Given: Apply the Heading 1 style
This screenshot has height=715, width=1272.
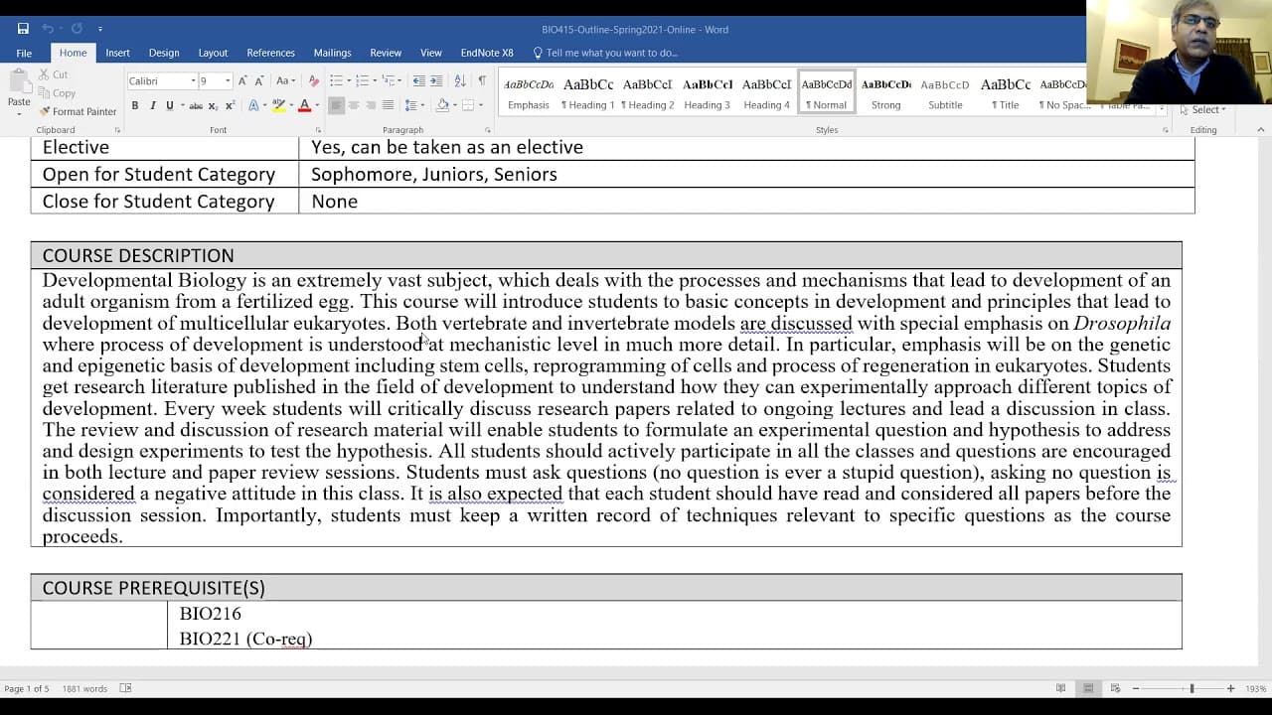Looking at the screenshot, I should [588, 93].
